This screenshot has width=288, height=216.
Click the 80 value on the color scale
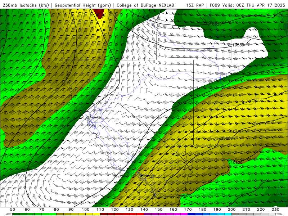tap(56, 210)
